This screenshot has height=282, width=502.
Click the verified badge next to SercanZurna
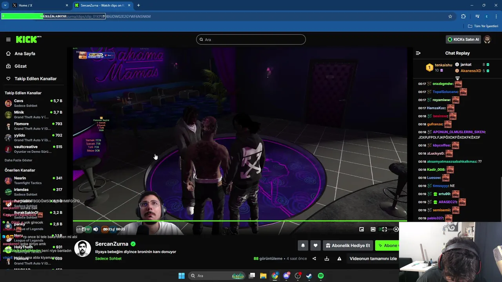133,244
